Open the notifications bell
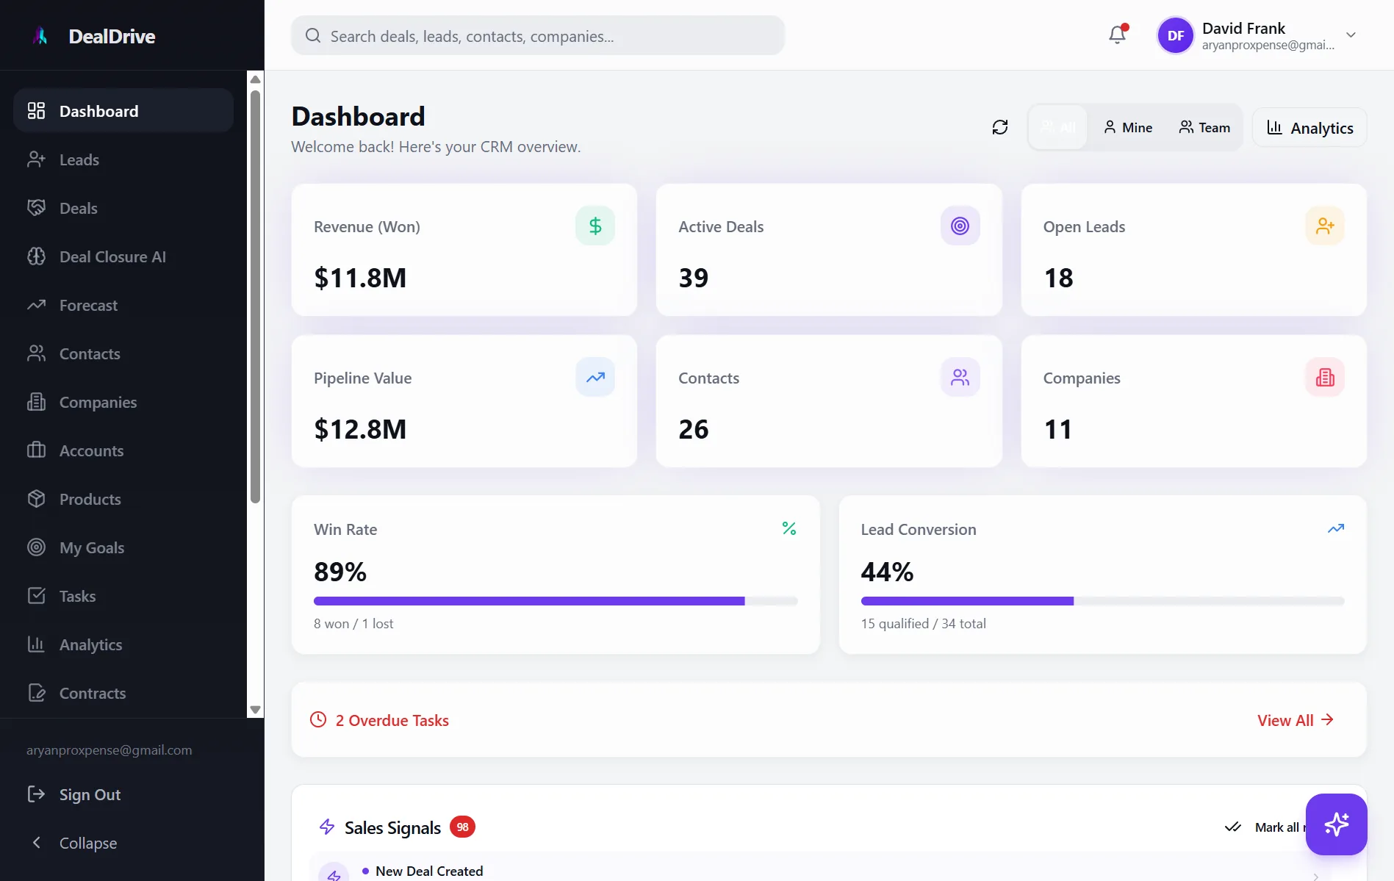 click(x=1117, y=35)
